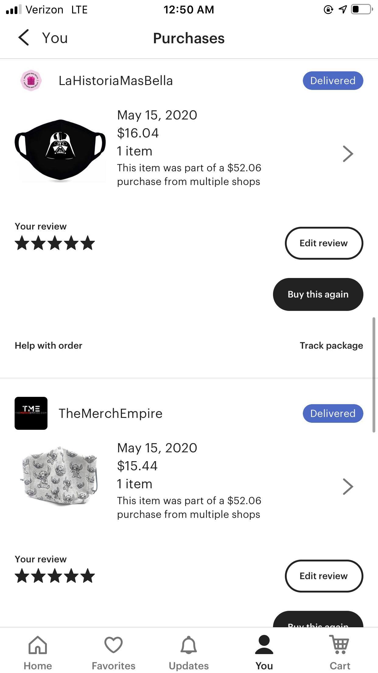Viewport: 378px width, 673px height.
Task: Open TheMerchEmpire shop logo icon
Action: pyautogui.click(x=31, y=413)
